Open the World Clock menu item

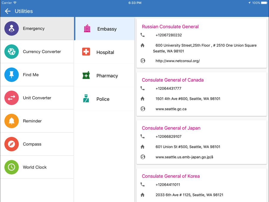tap(37, 167)
